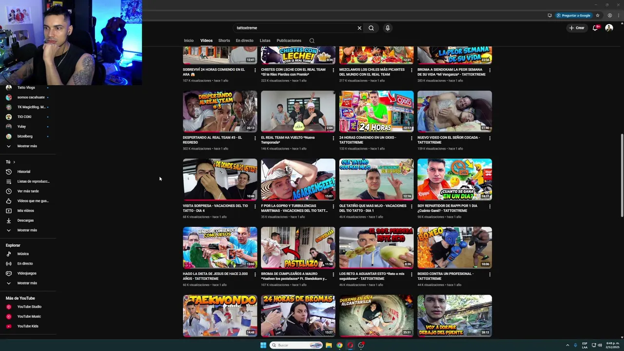This screenshot has height=351, width=624.
Task: Click Preguntar a Google in browser bar
Action: 573,15
